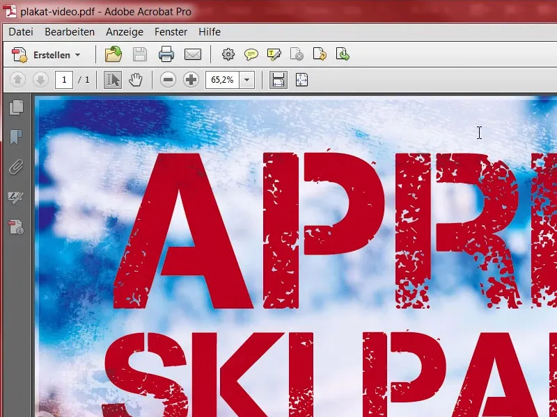
Task: Click the delete page icon
Action: point(297,55)
